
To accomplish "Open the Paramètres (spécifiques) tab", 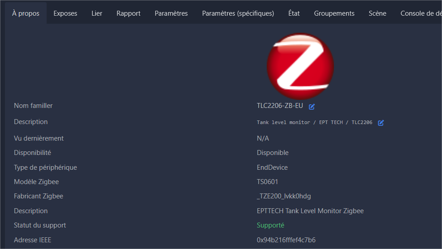I will pyautogui.click(x=238, y=13).
